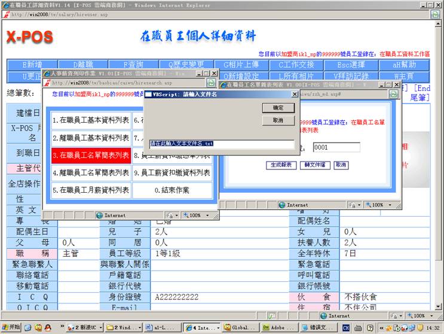This screenshot has height=334, width=444.
Task: Select 0.結束作業 option
Action: pos(172,190)
